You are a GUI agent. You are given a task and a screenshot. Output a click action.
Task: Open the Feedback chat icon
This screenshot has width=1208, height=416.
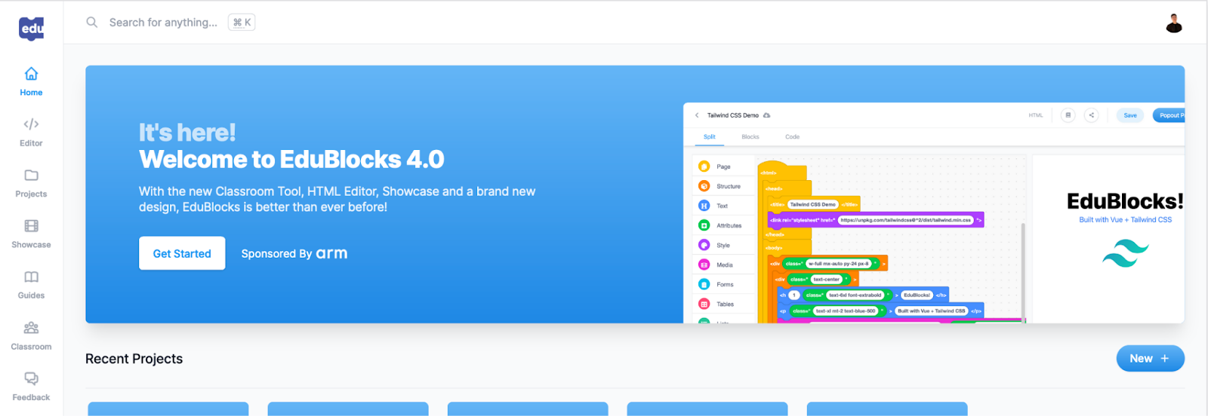(31, 378)
